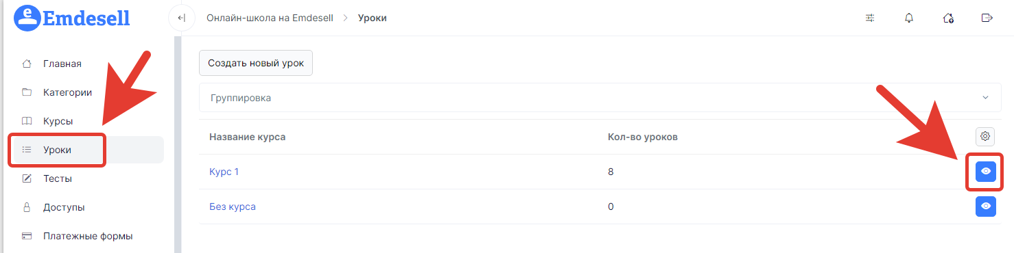1014x253 pixels.
Task: Collapse the sidebar with arrow button
Action: point(181,18)
